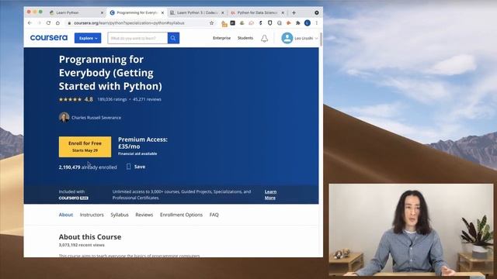Bookmark the page with the star icon
Image resolution: width=497 pixels, height=279 pixels.
[212, 22]
